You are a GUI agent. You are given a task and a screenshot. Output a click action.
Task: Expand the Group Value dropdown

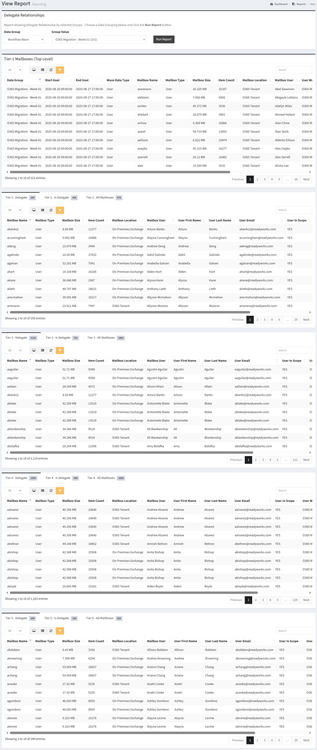(x=99, y=39)
